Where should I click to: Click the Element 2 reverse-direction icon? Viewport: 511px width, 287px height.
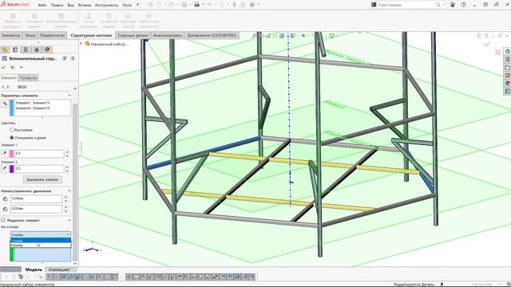(5, 168)
